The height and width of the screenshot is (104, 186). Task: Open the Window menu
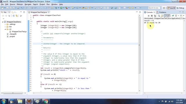point(54,4)
